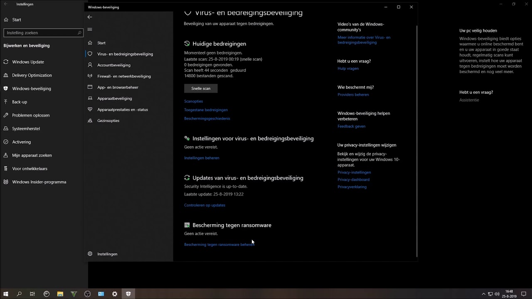This screenshot has height=299, width=532.
Task: Open the Privacy-instellingen link
Action: pos(354,172)
